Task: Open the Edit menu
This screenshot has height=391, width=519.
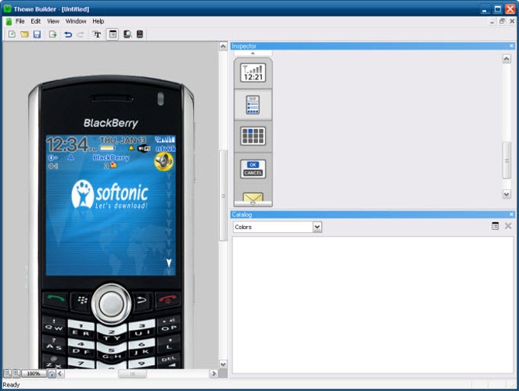Action: (x=36, y=21)
